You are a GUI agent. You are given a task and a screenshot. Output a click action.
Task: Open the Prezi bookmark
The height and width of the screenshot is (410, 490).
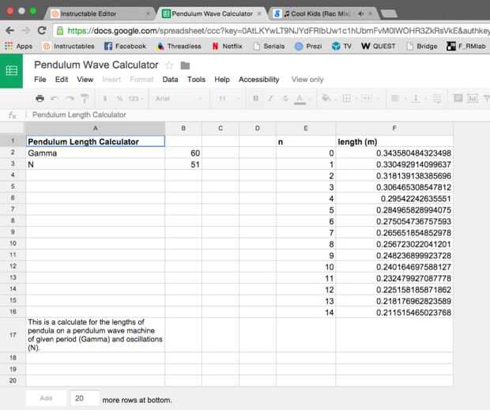(x=308, y=47)
